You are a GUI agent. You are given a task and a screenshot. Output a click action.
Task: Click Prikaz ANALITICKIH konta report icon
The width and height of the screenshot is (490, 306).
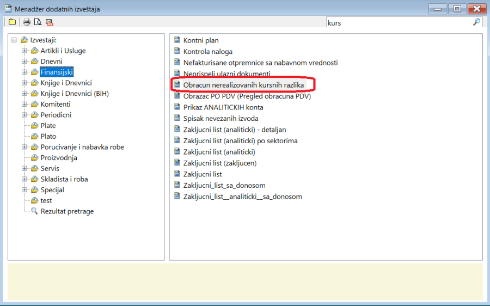coord(177,107)
